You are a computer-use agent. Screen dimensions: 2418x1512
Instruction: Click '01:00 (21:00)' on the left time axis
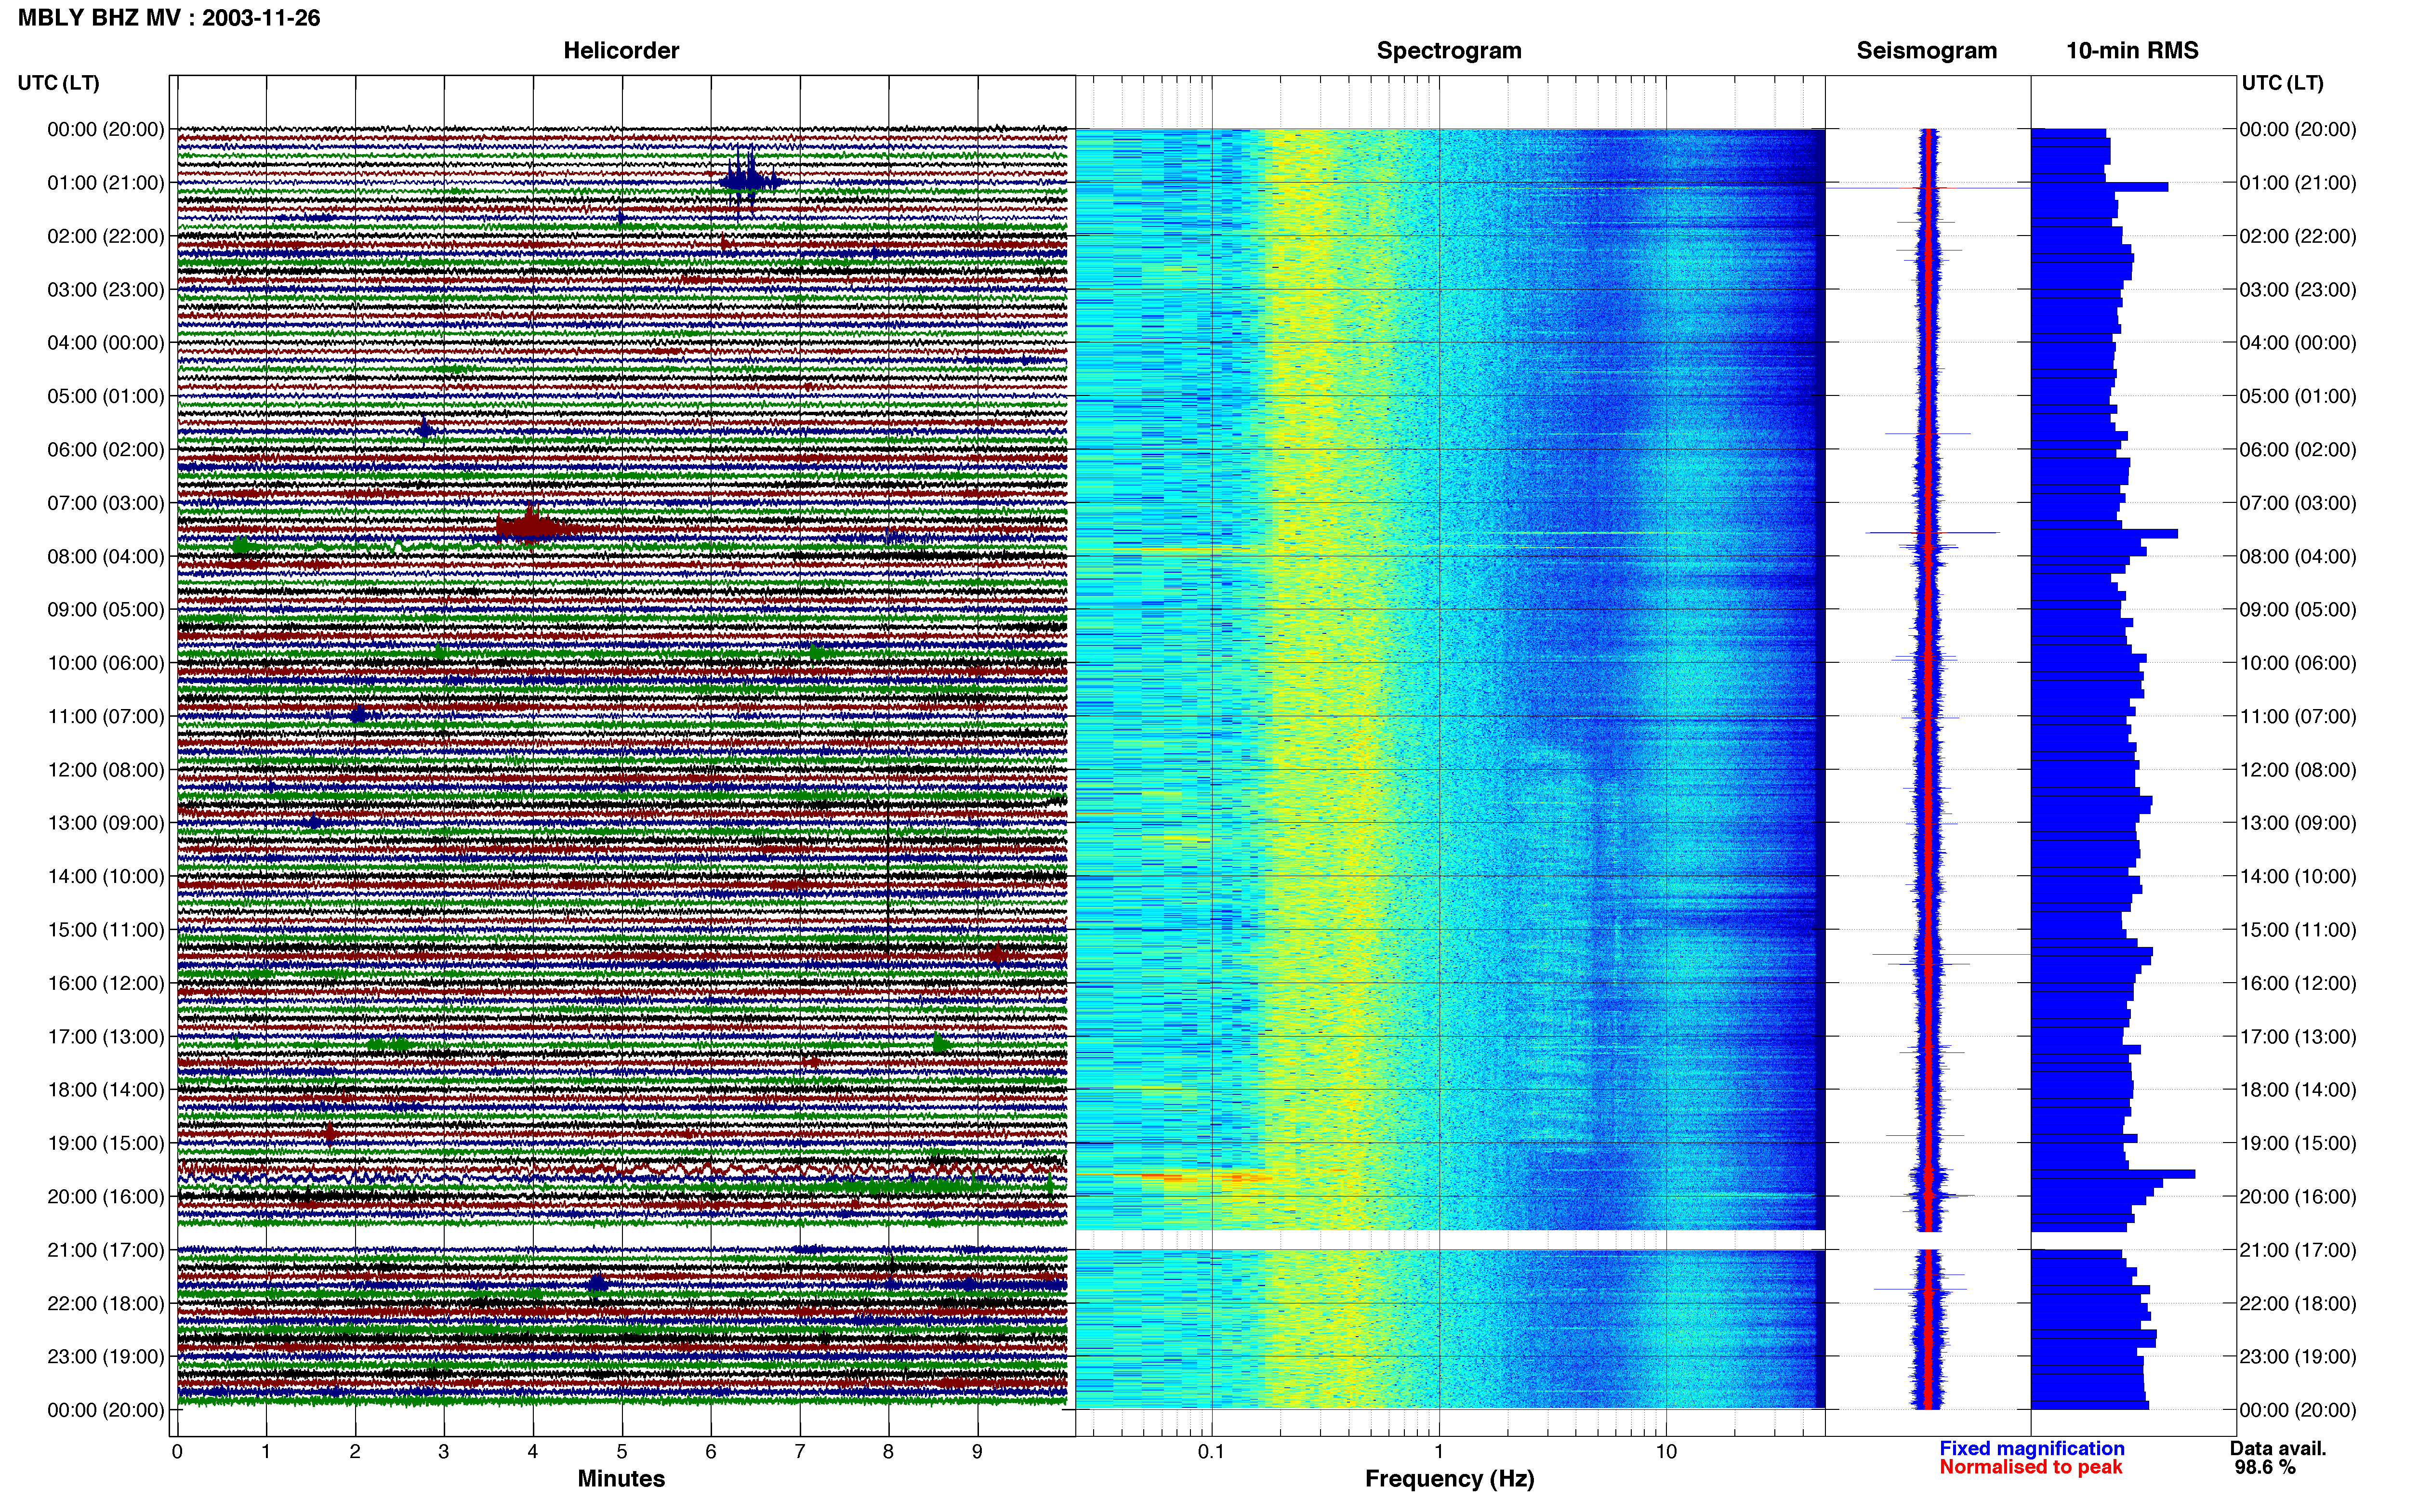coord(106,183)
